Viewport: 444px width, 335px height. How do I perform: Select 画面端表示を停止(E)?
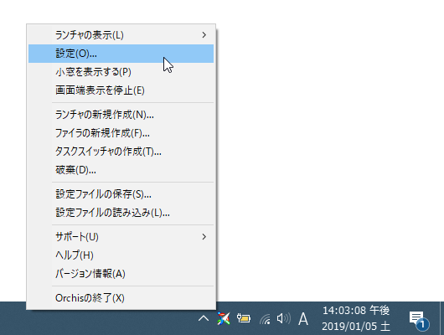click(121, 90)
